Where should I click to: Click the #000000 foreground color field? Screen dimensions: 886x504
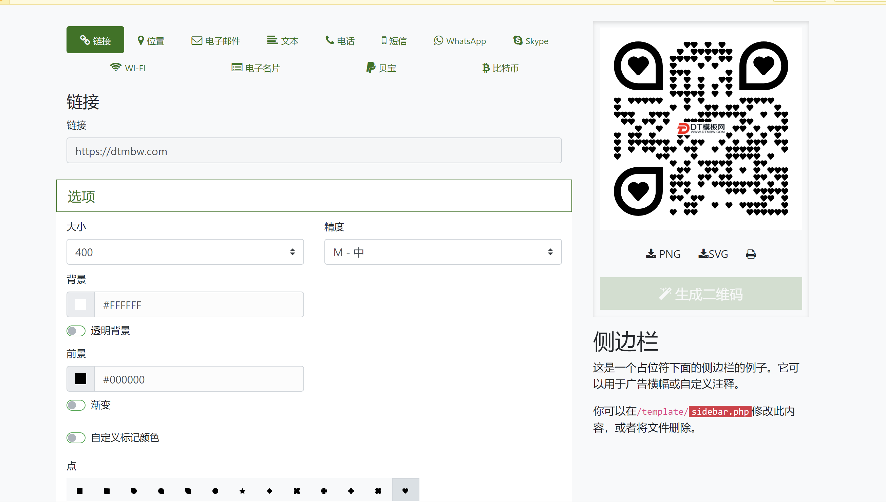[199, 379]
